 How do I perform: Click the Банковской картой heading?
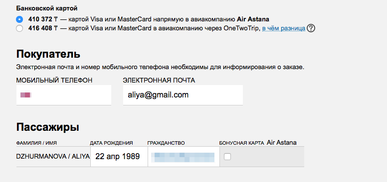coord(47,8)
